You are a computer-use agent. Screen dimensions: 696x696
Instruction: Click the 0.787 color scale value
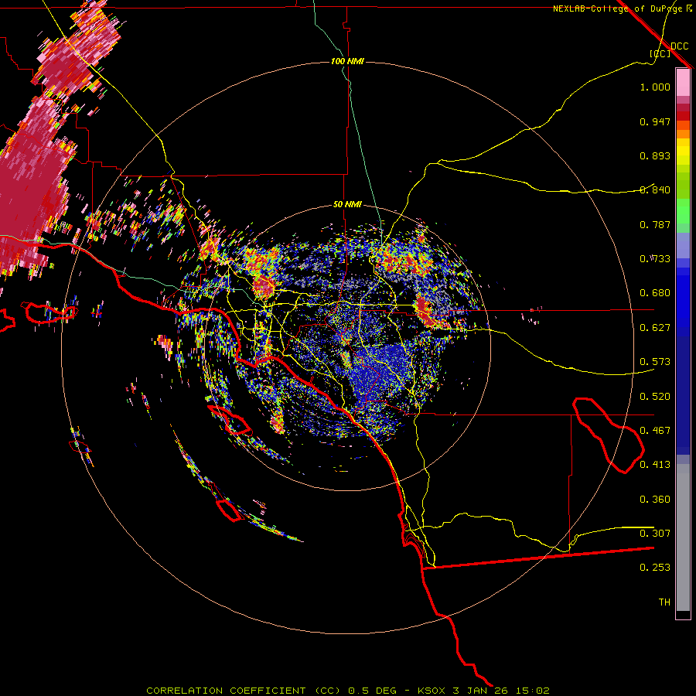pyautogui.click(x=655, y=224)
